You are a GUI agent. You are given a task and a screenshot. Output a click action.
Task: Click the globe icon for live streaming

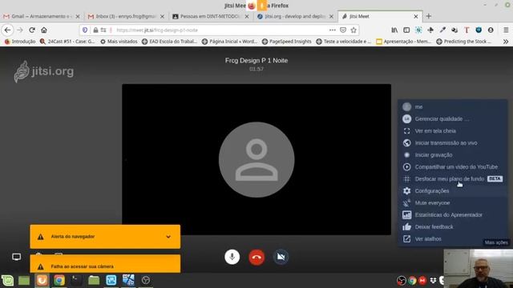click(x=406, y=143)
